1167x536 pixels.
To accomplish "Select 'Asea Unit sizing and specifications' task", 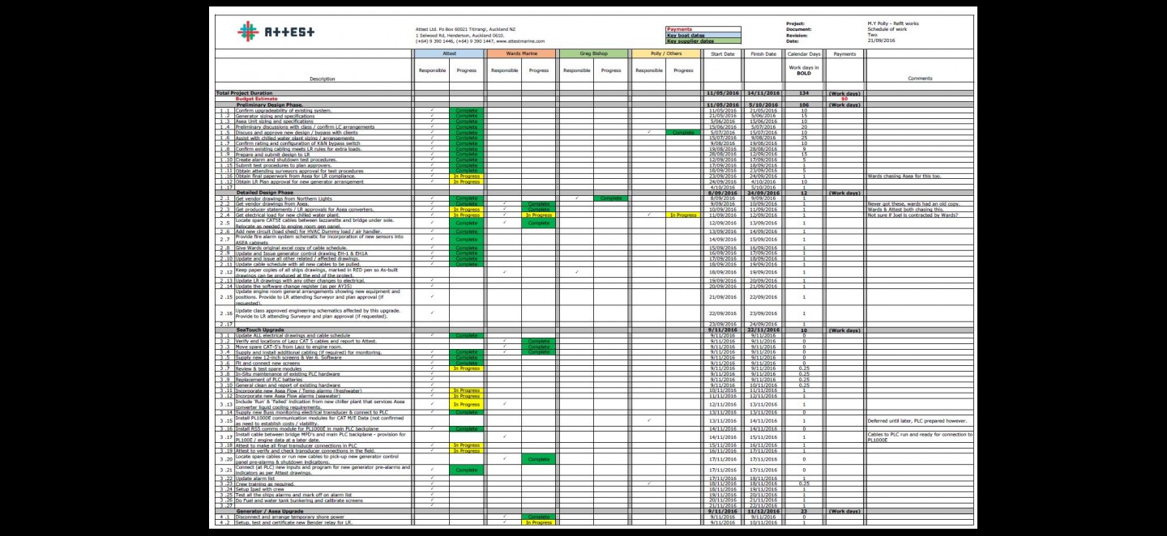I will coord(274,121).
